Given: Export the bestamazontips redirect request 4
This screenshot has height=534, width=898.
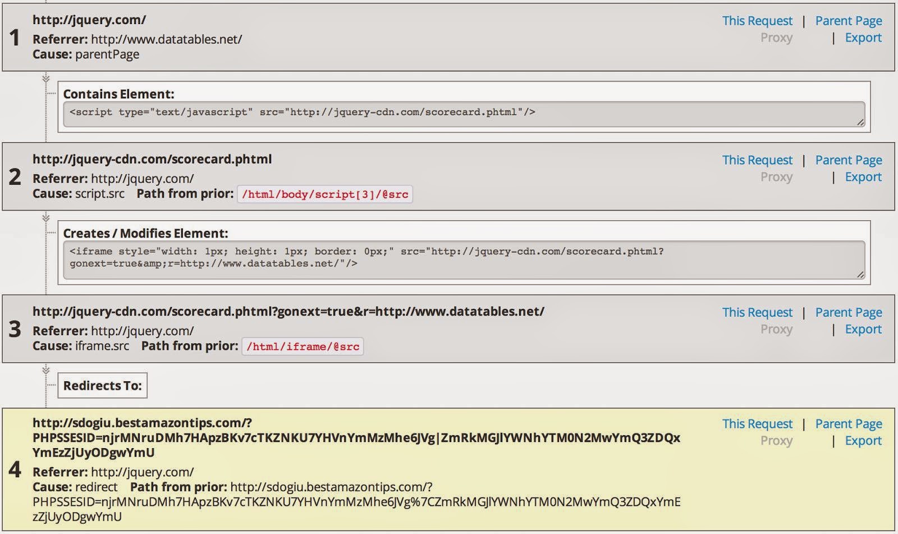Looking at the screenshot, I should point(863,441).
